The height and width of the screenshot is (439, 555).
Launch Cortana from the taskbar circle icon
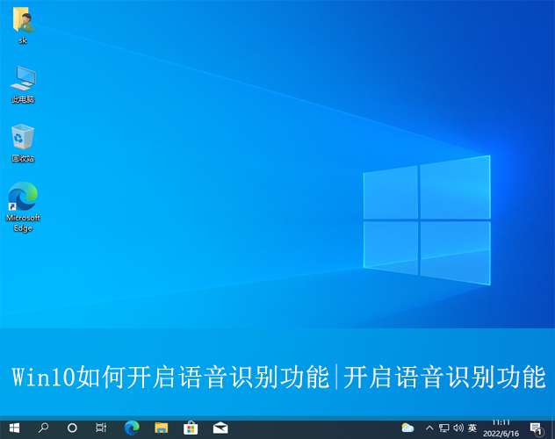pos(72,428)
